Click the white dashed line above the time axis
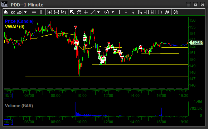This screenshot has width=208, height=129. (96, 88)
